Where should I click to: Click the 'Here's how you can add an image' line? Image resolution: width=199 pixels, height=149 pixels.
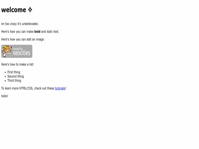[23, 39]
